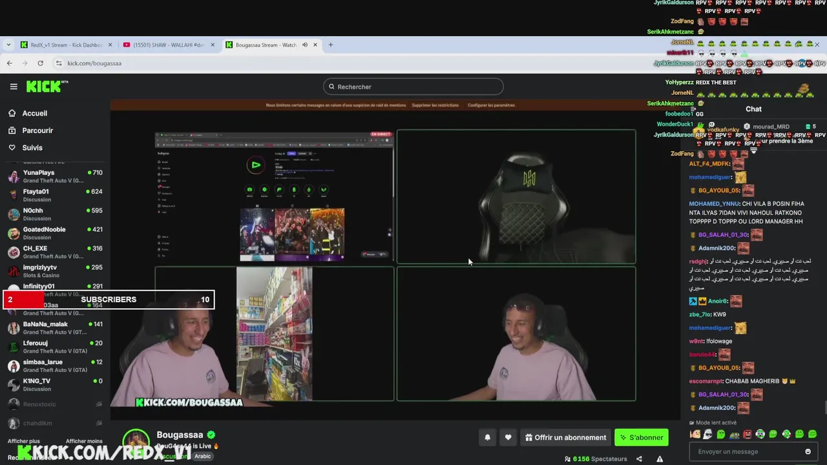
Task: Open the simbaa_larue channel
Action: [54, 366]
